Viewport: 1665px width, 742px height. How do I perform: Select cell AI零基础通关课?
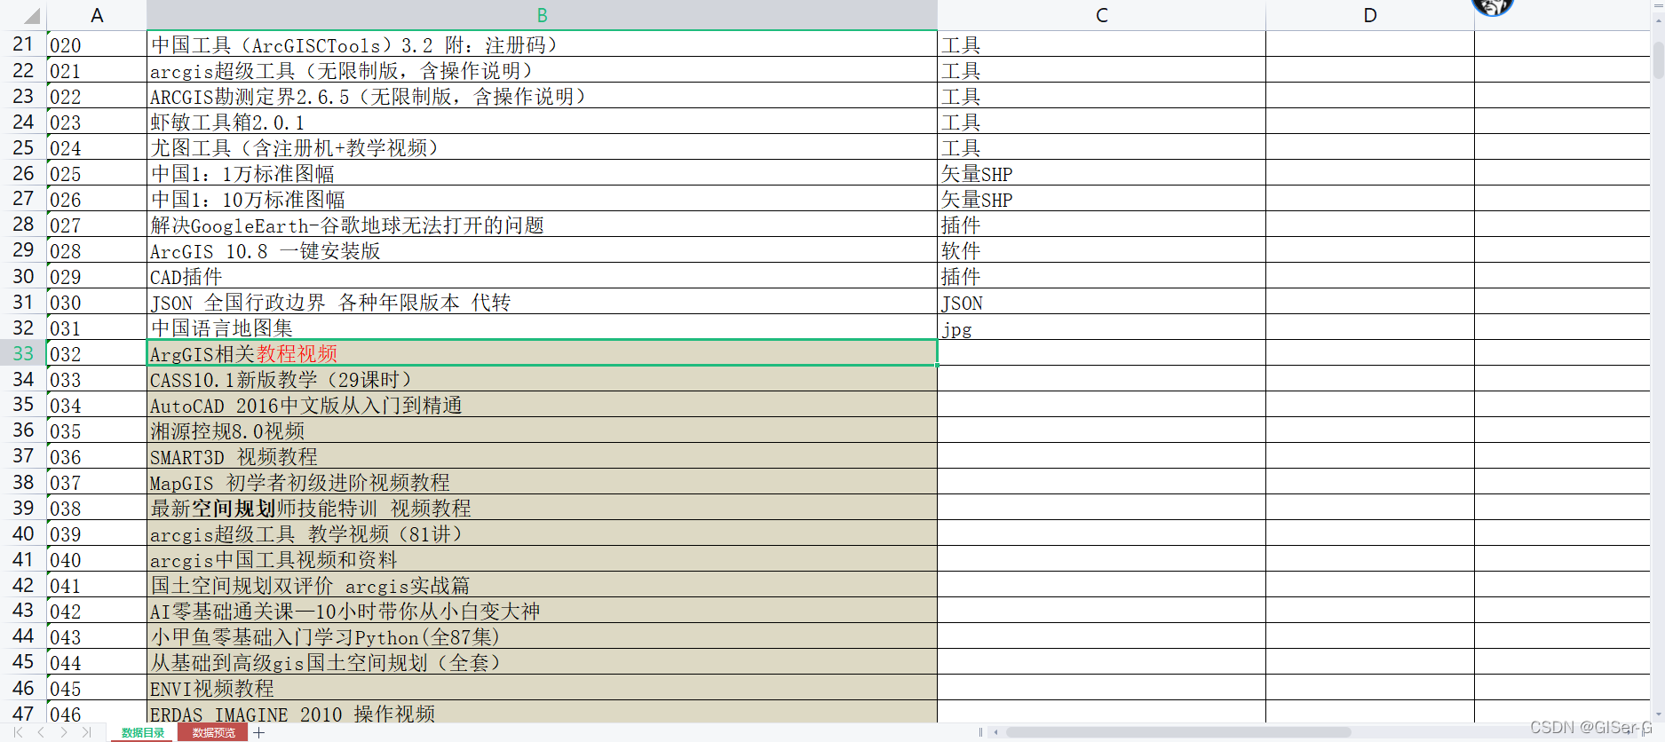pos(542,611)
